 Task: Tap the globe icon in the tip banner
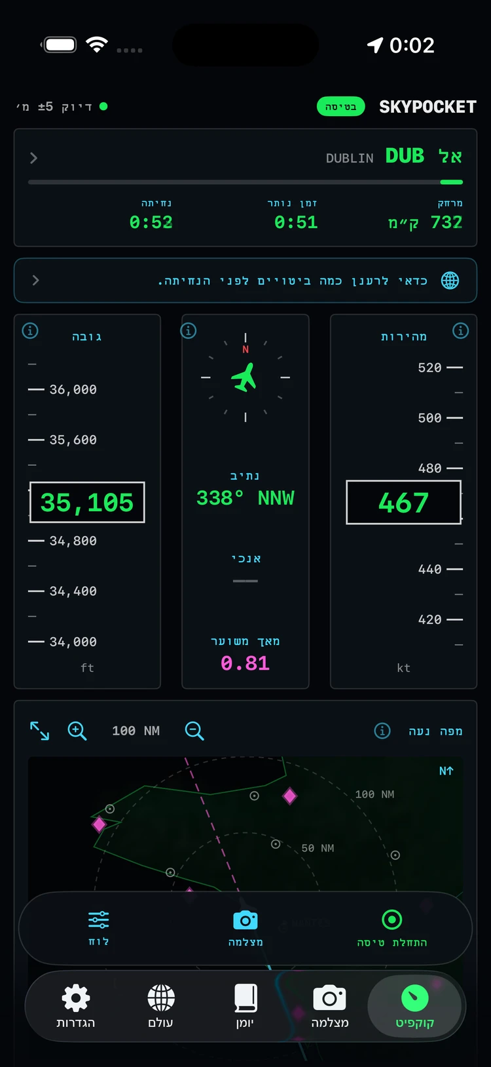[x=450, y=281]
